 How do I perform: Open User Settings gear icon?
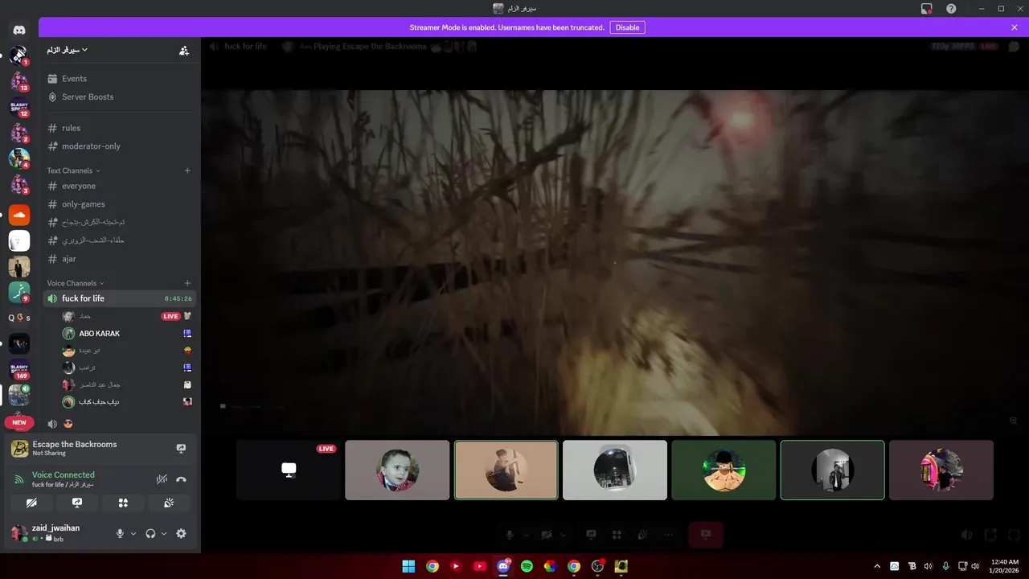coord(181,533)
